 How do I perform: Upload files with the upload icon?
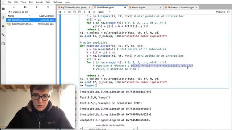pyautogui.click(x=36, y=7)
